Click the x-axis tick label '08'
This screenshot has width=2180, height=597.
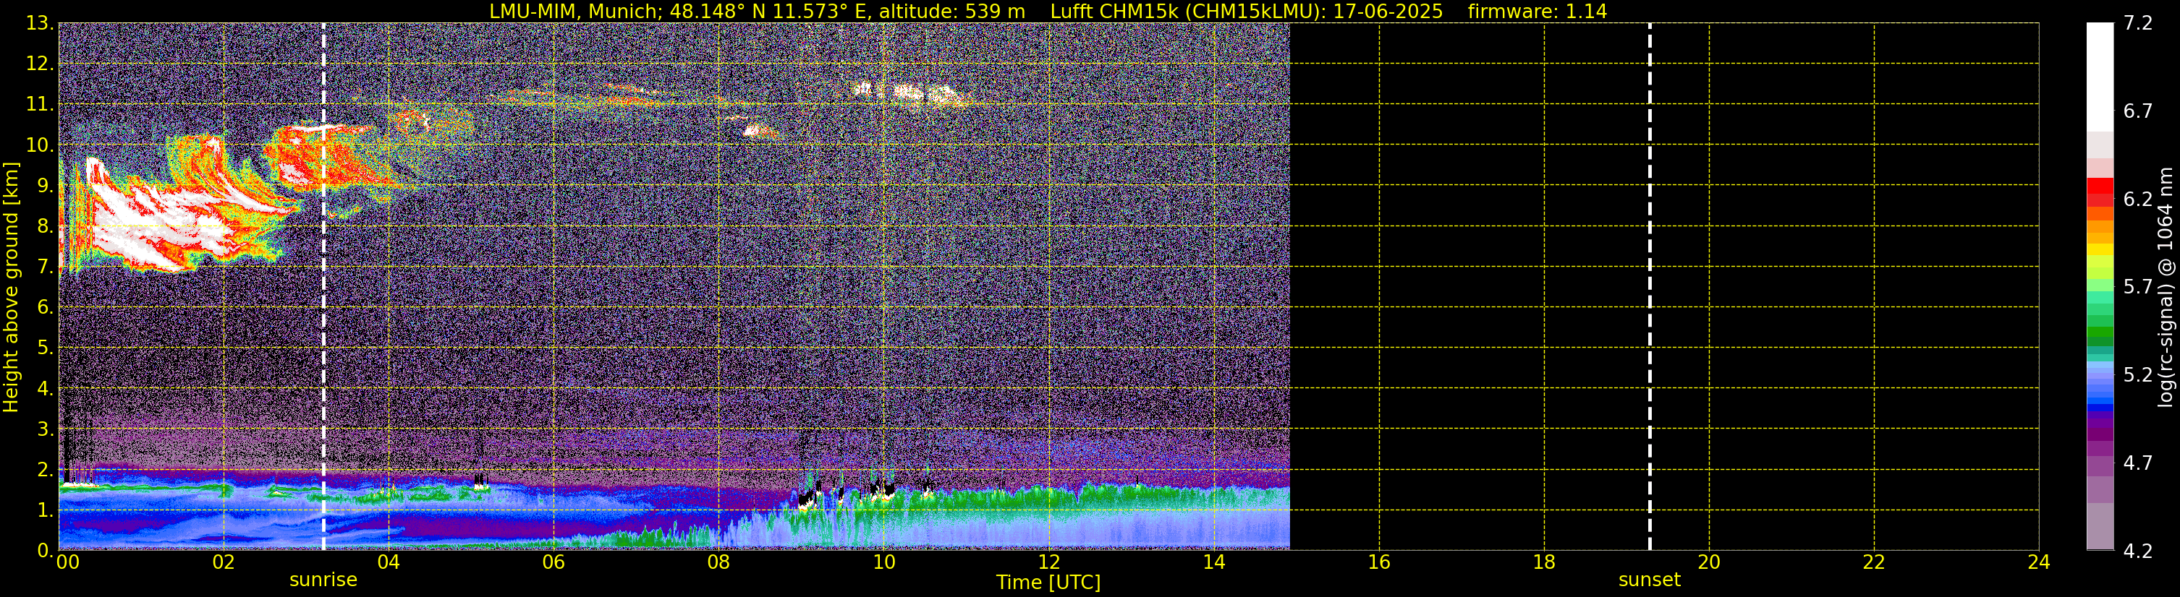click(x=718, y=562)
